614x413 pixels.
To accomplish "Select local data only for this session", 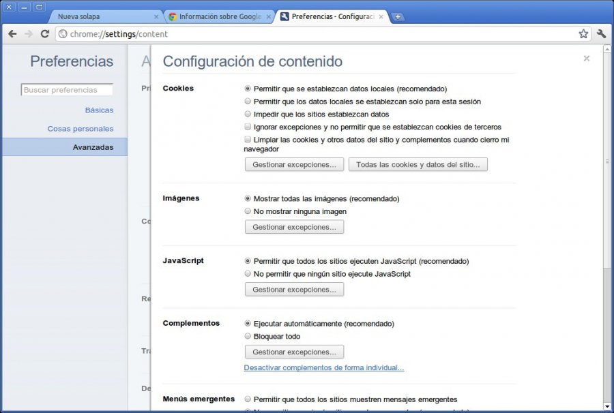I will pyautogui.click(x=248, y=102).
